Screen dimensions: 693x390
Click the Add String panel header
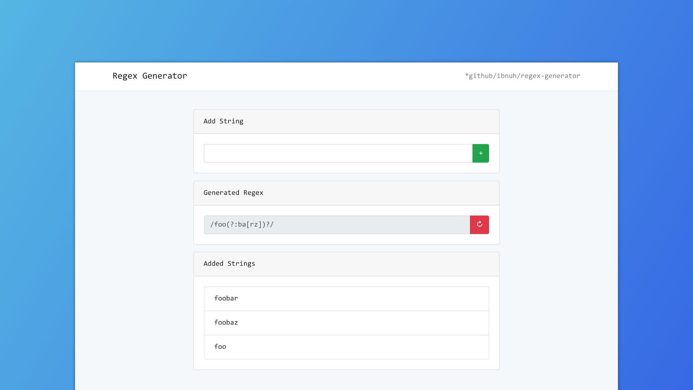pos(223,121)
